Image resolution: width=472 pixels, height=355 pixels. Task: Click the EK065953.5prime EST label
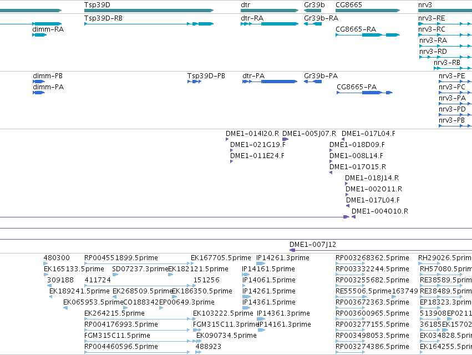(x=93, y=303)
